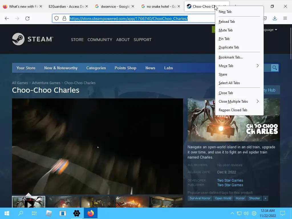Image resolution: width=292 pixels, height=219 pixels.
Task: Open the News tab in the store bar
Action: pos(150,68)
